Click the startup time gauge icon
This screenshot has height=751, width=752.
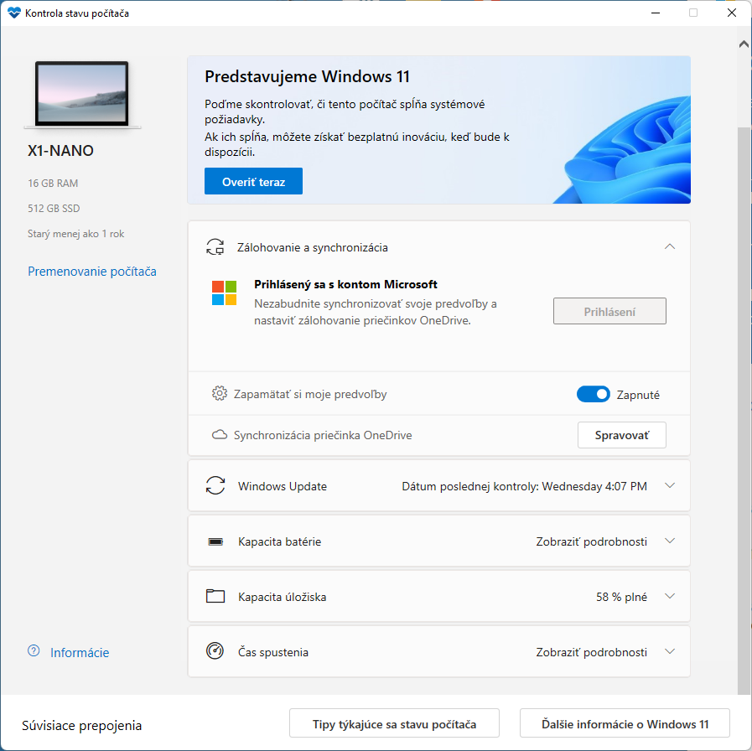point(215,652)
